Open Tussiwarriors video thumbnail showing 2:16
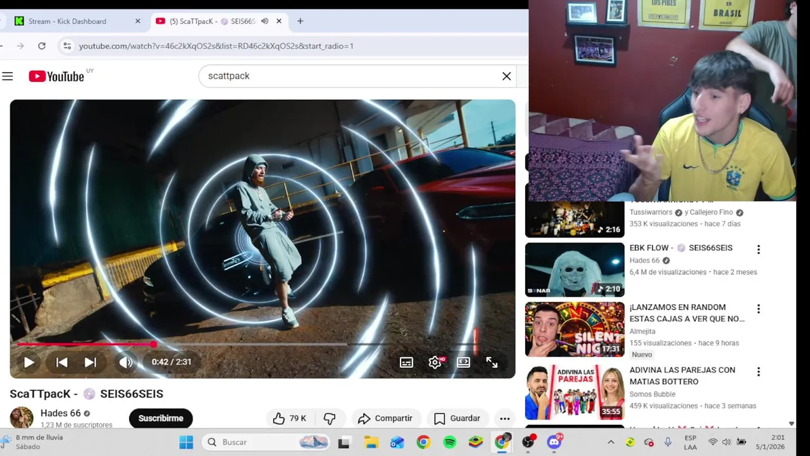Viewport: 810px width, 456px height. pyautogui.click(x=575, y=219)
